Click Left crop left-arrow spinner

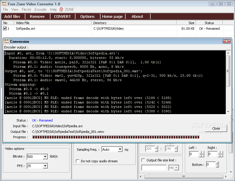click(200, 154)
